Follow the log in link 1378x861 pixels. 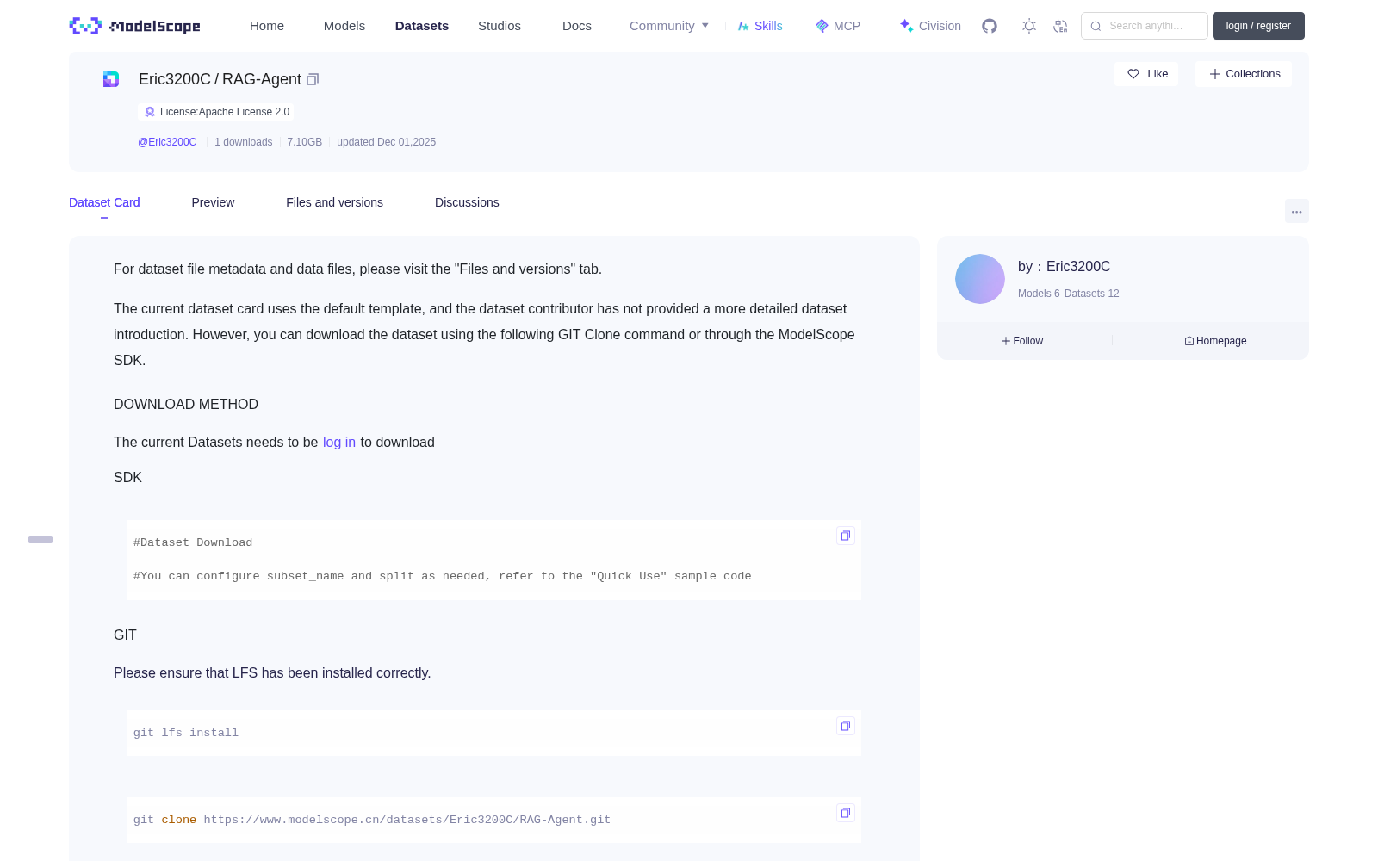[x=339, y=442]
